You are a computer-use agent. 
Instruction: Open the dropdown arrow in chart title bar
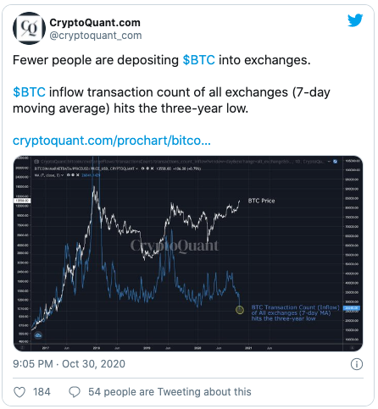(329, 162)
